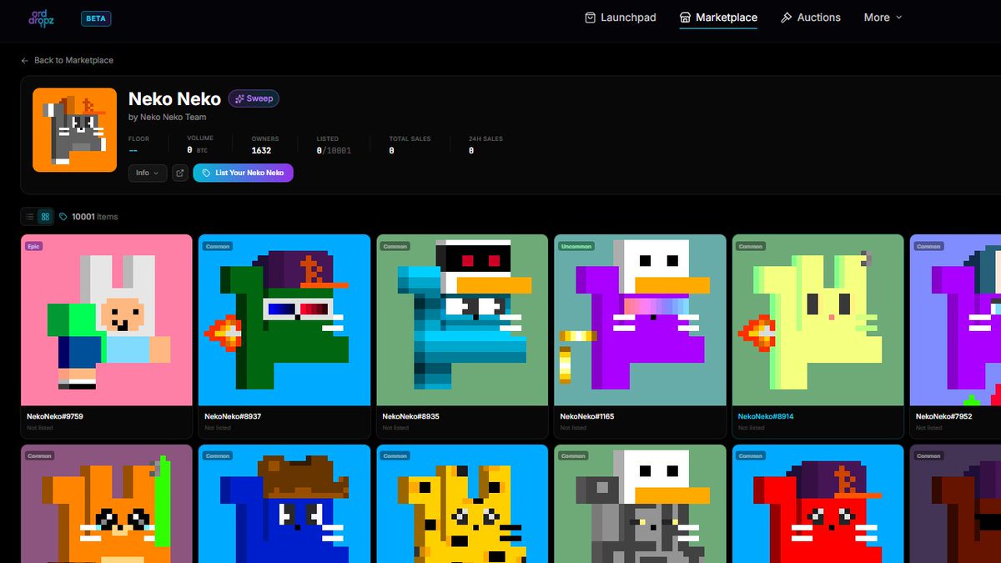1001x563 pixels.
Task: Click the NekoNeko#8935 title text
Action: [x=410, y=416]
